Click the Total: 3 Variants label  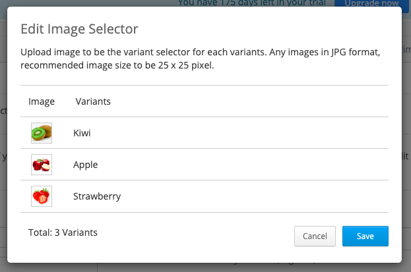point(63,232)
